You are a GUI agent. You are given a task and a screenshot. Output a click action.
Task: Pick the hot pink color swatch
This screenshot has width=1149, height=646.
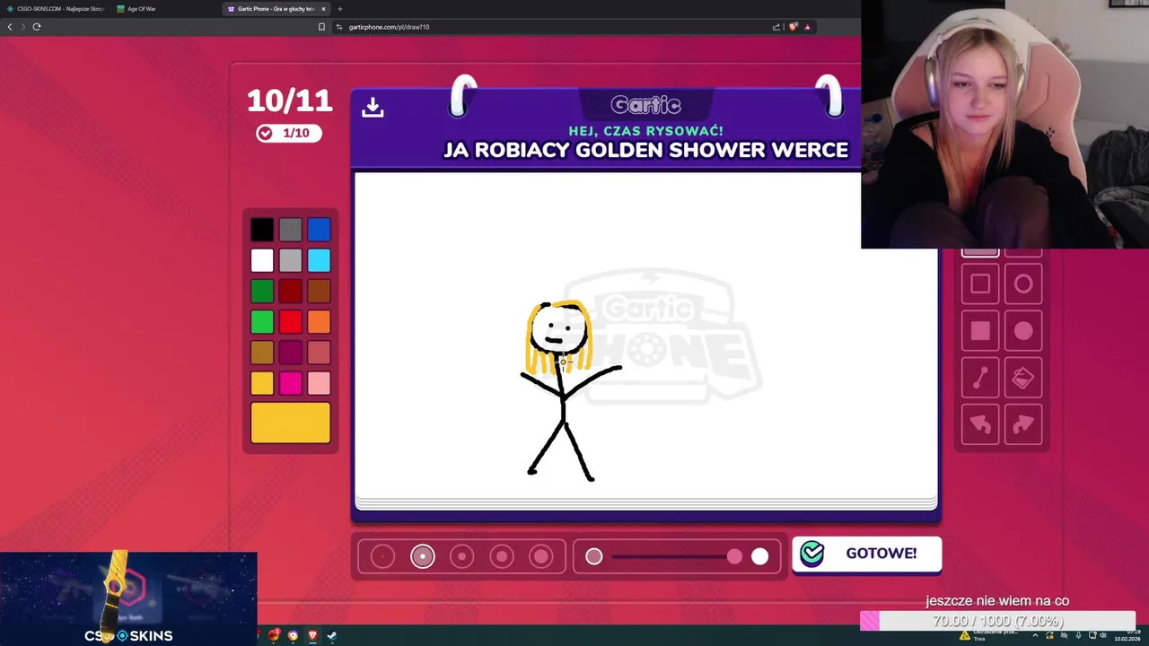click(290, 383)
